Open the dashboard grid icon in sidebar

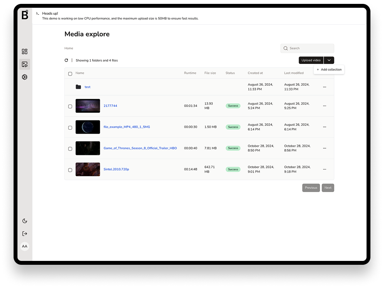click(x=24, y=51)
